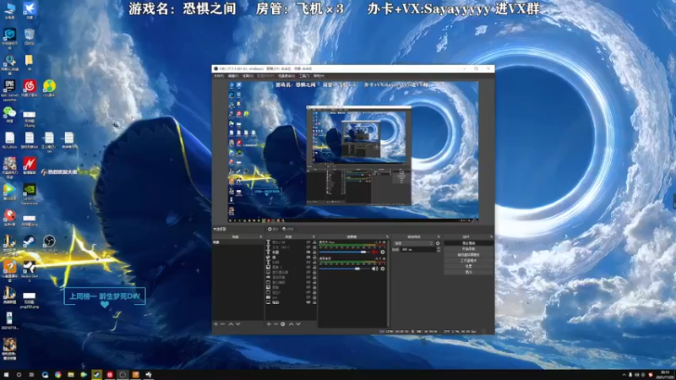Adjust the Desktop Audio volume slider

click(x=345, y=269)
